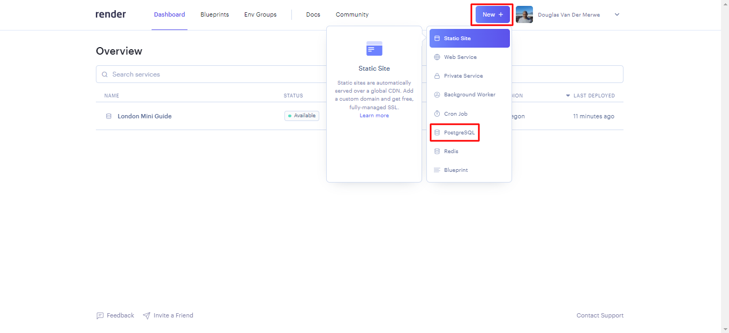Click the Cron Job clock icon
Screen dimensions: 729x333
pos(438,113)
